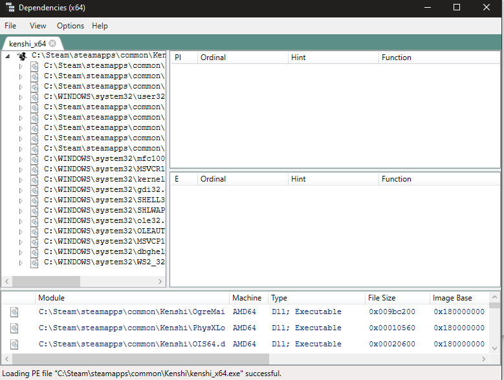Image resolution: width=504 pixels, height=380 pixels.
Task: Click the DLL icon beside user32
Action: pyautogui.click(x=34, y=97)
